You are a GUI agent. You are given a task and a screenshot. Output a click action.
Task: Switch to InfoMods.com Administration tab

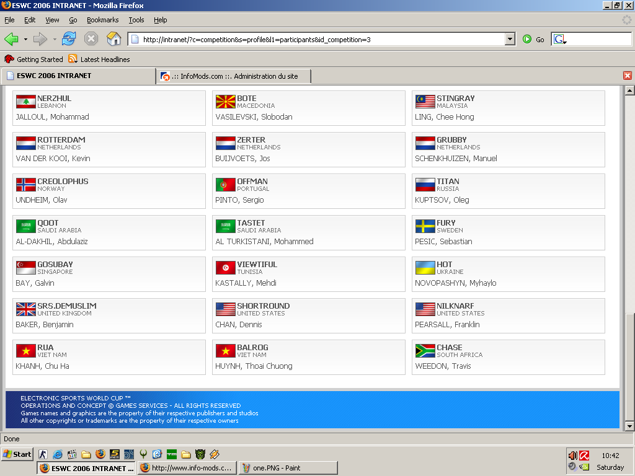tap(234, 76)
